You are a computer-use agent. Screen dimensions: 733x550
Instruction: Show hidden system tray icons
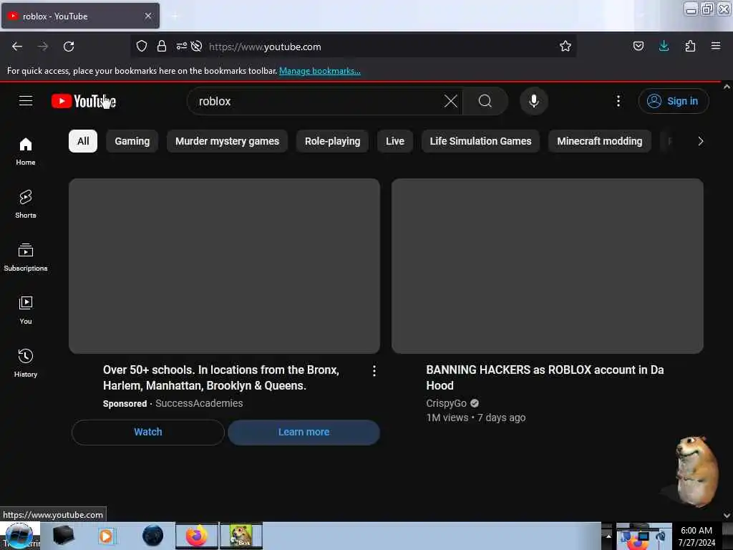point(608,536)
